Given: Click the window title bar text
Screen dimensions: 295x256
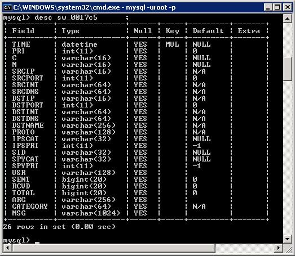Looking at the screenshot, I should pos(94,7).
